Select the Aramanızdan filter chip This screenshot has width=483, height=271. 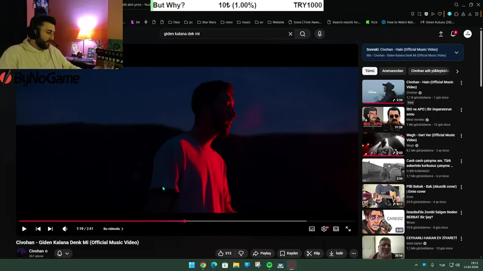[x=392, y=71]
